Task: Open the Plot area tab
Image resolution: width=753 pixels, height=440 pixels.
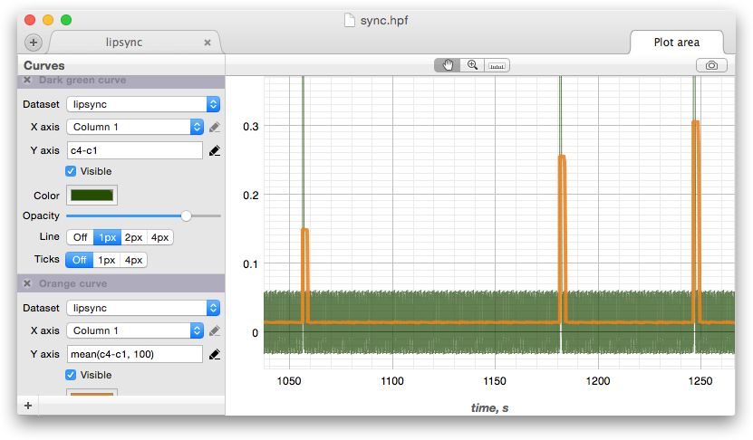Action: pos(676,43)
